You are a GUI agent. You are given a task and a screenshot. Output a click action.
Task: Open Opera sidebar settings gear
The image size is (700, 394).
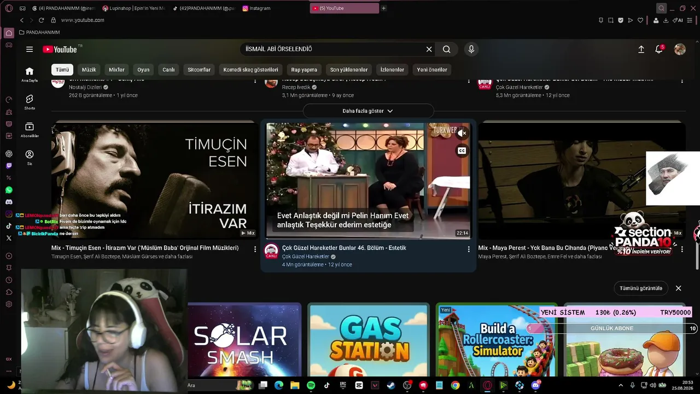[9, 304]
